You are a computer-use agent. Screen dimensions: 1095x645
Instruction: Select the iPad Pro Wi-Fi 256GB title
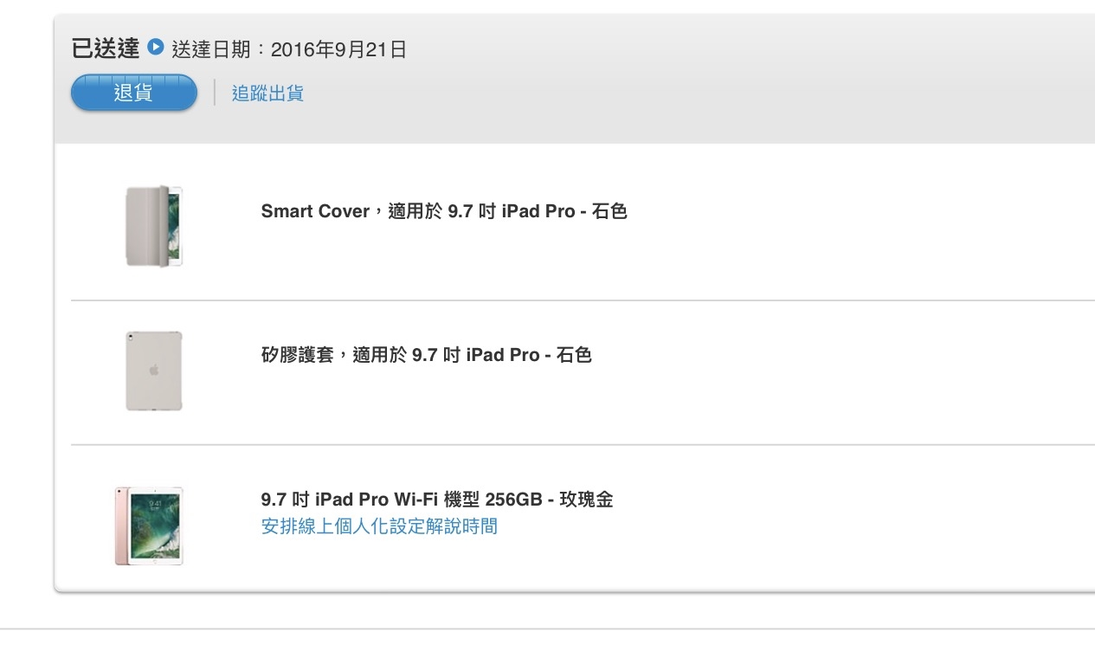coord(437,500)
